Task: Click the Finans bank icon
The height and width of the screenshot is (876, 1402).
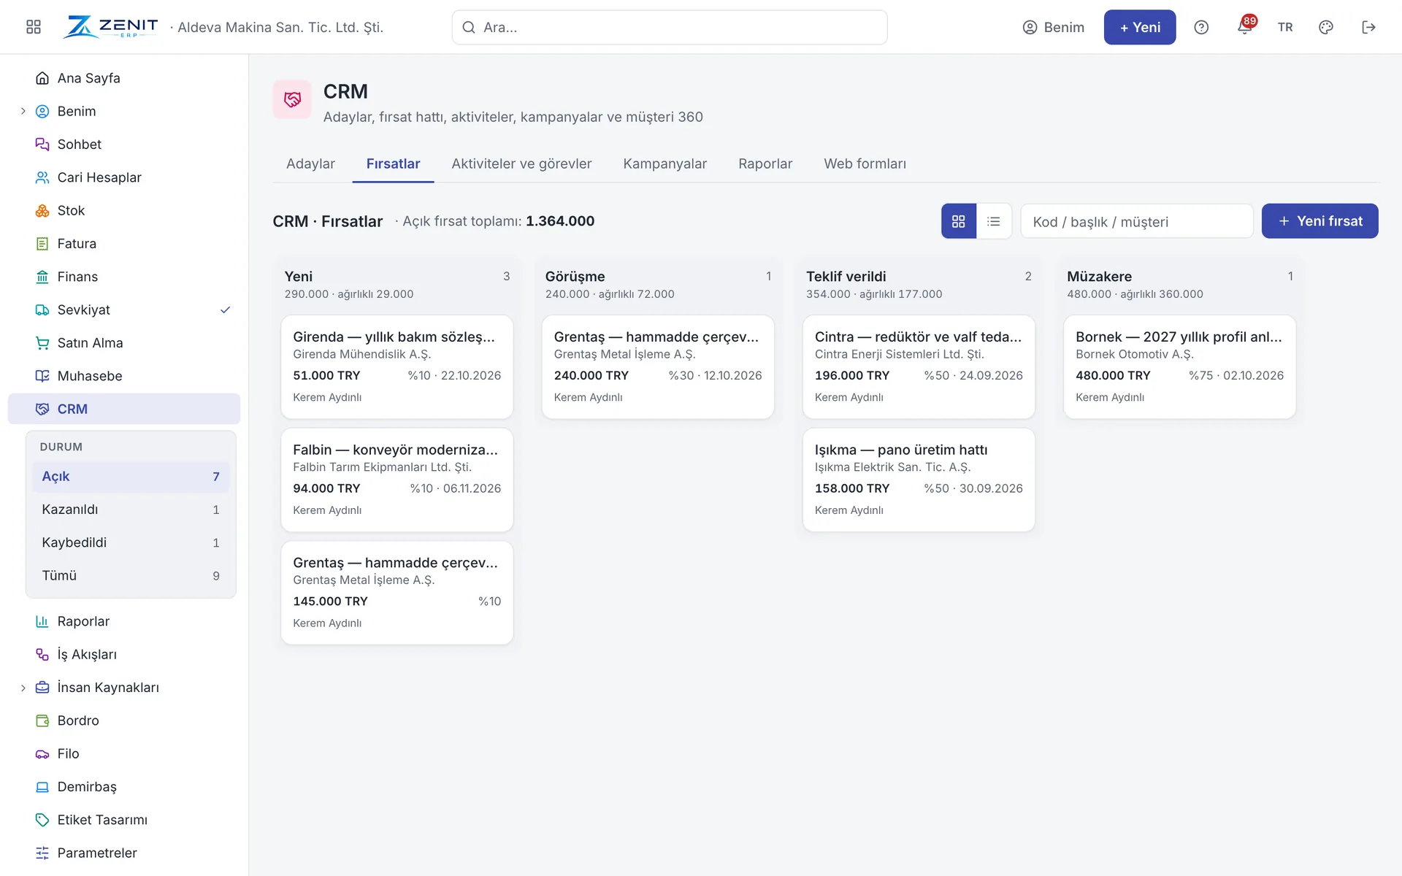Action: pyautogui.click(x=42, y=277)
